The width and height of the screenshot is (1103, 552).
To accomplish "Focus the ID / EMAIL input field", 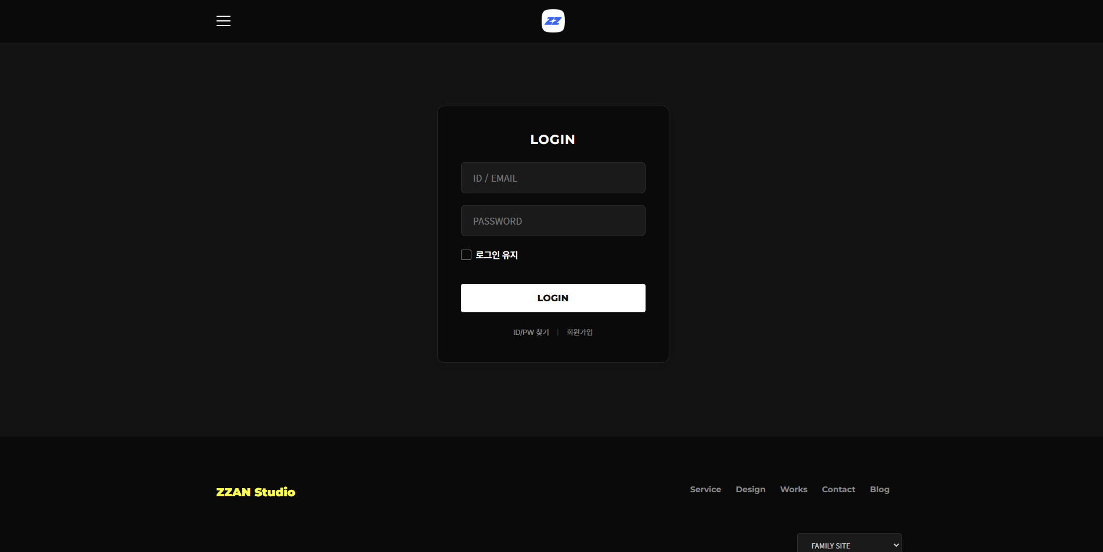I will tap(553, 178).
